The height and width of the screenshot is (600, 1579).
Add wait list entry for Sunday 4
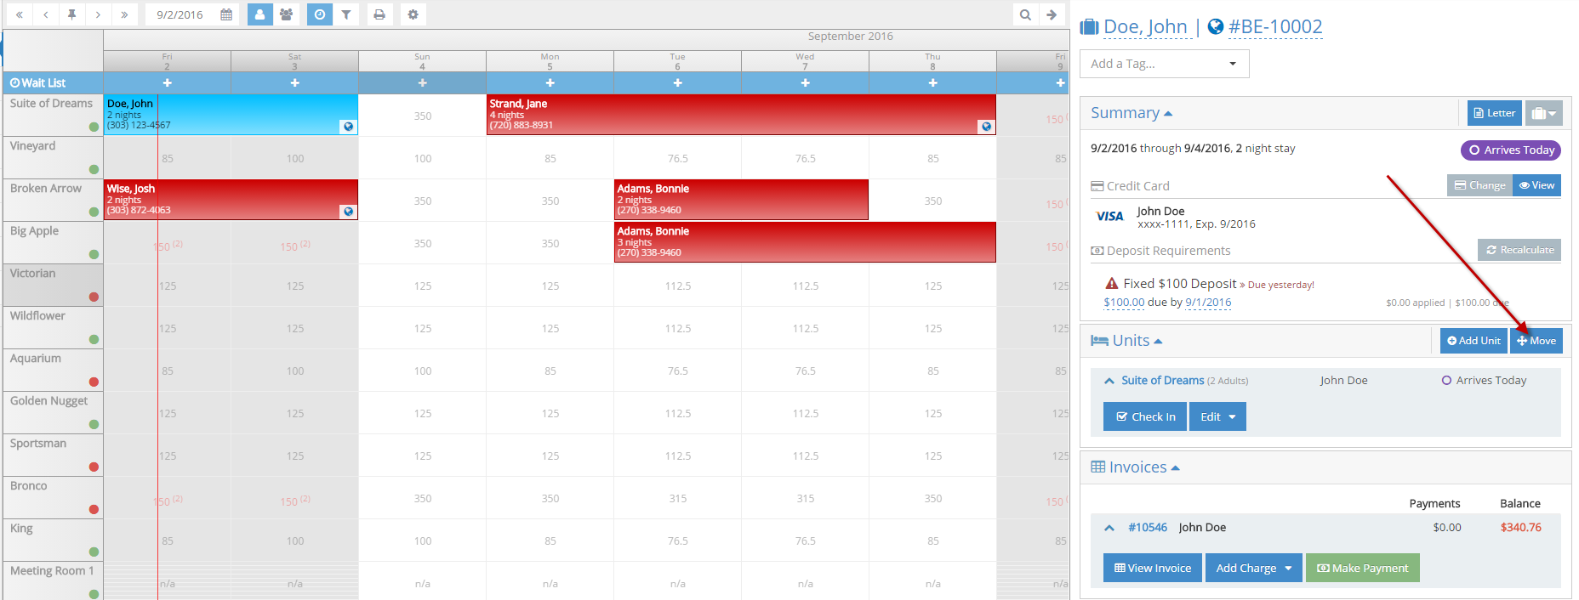(x=422, y=82)
